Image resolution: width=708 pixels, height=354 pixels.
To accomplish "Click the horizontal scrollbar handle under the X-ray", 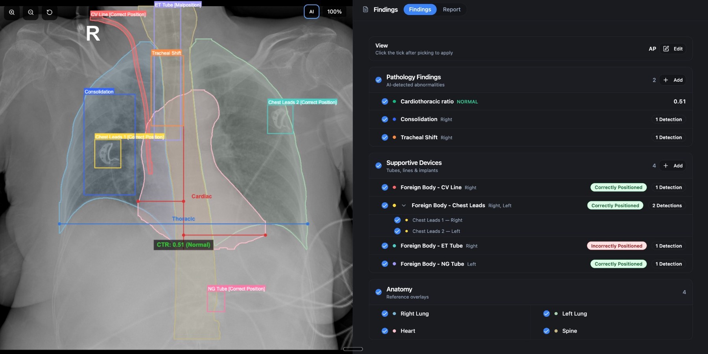I will 353,349.
